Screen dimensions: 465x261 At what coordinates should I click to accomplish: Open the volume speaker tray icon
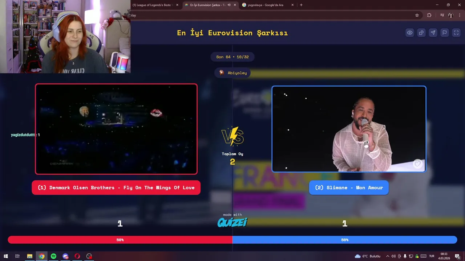[393, 256]
